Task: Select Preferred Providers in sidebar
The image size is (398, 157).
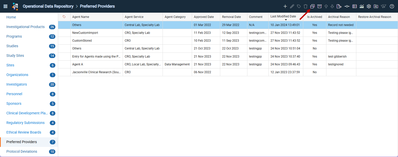Action: click(x=29, y=142)
